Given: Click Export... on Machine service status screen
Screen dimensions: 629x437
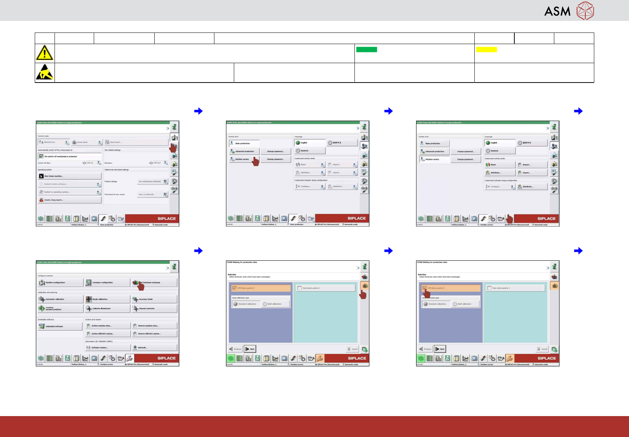Looking at the screenshot, I should click(x=532, y=173).
